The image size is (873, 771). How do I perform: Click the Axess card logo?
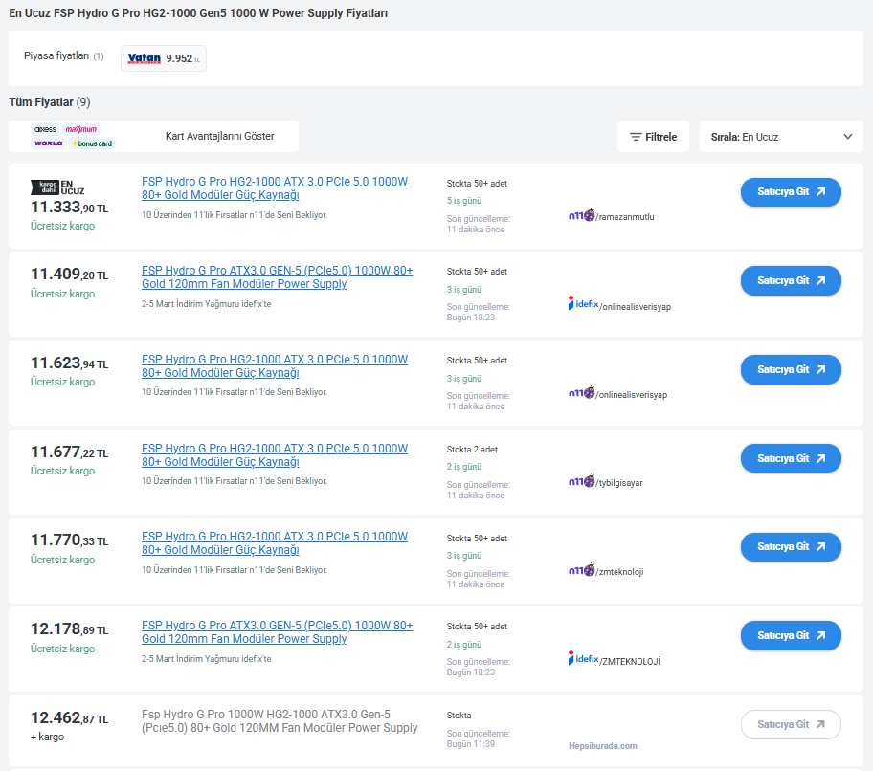tap(45, 129)
